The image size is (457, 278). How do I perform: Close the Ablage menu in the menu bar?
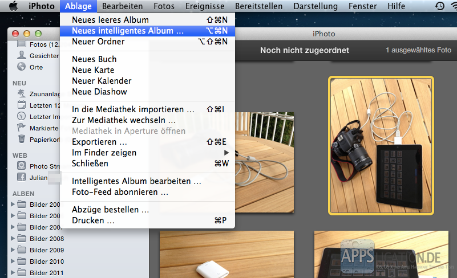[x=78, y=6]
